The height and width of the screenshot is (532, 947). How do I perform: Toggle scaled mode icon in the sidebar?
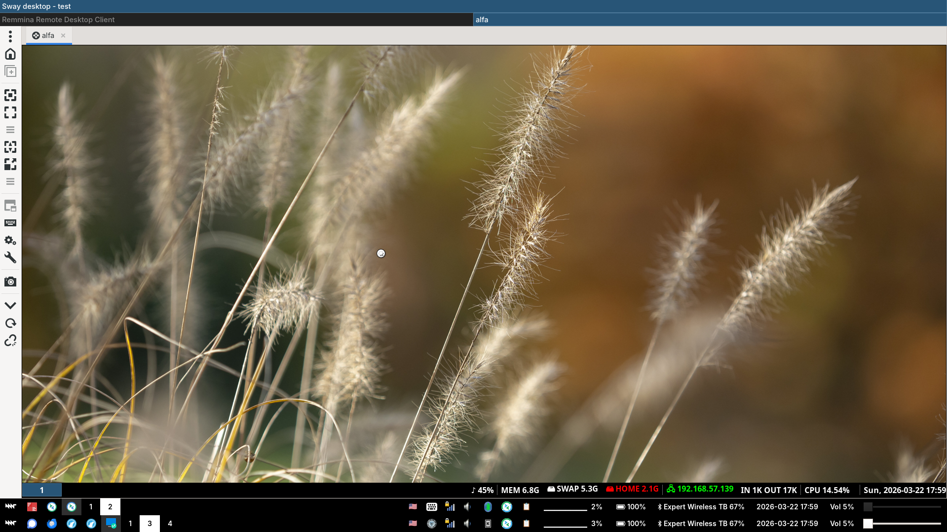click(10, 164)
